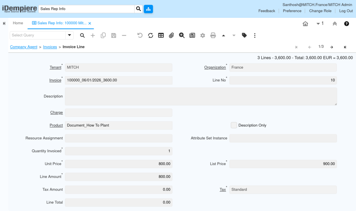Click the Change Role link
The height and width of the screenshot is (211, 356).
[x=320, y=11]
